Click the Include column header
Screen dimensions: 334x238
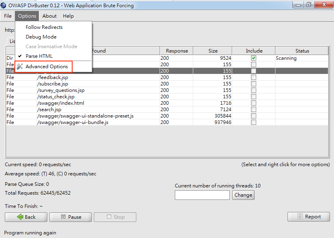point(254,51)
